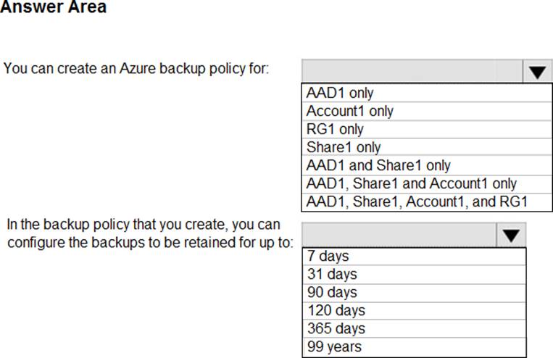This screenshot has height=358, width=553.
Task: Click the "Answer Area" heading
Action: click(53, 7)
